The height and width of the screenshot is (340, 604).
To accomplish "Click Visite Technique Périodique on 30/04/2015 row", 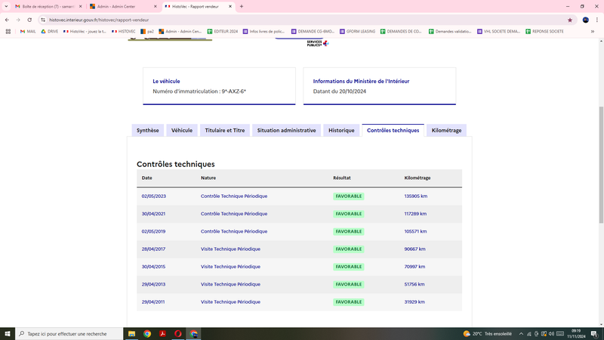I will click(x=230, y=267).
